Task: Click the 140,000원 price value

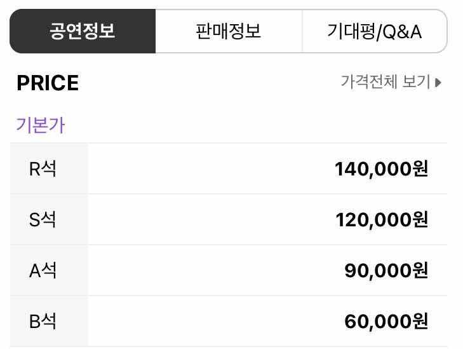Action: (x=381, y=169)
